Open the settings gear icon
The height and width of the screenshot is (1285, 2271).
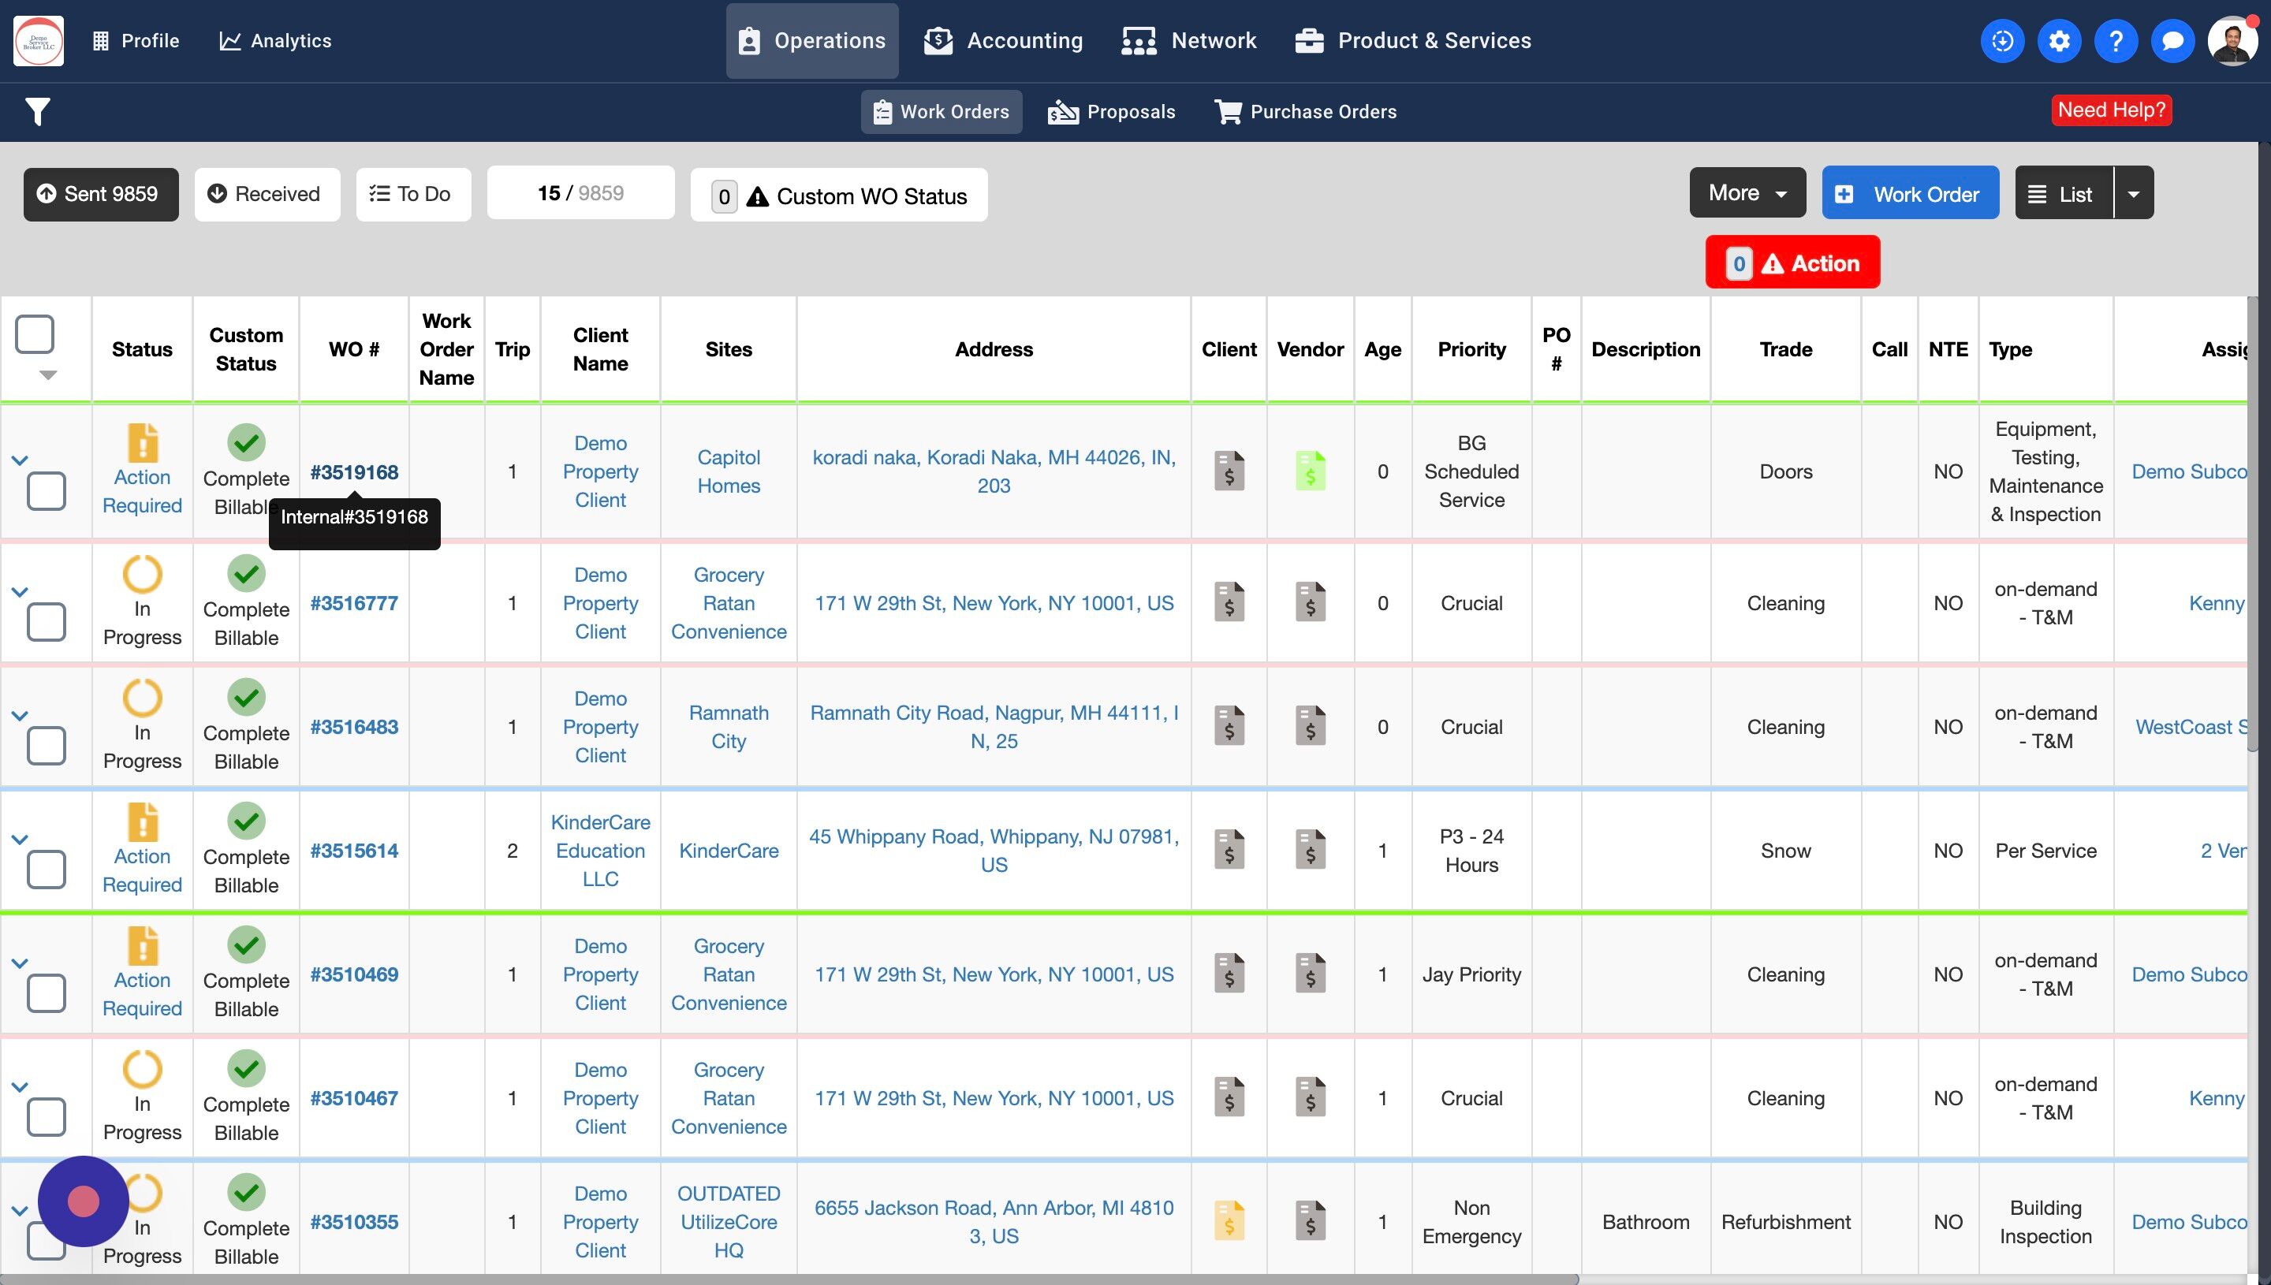[2058, 40]
